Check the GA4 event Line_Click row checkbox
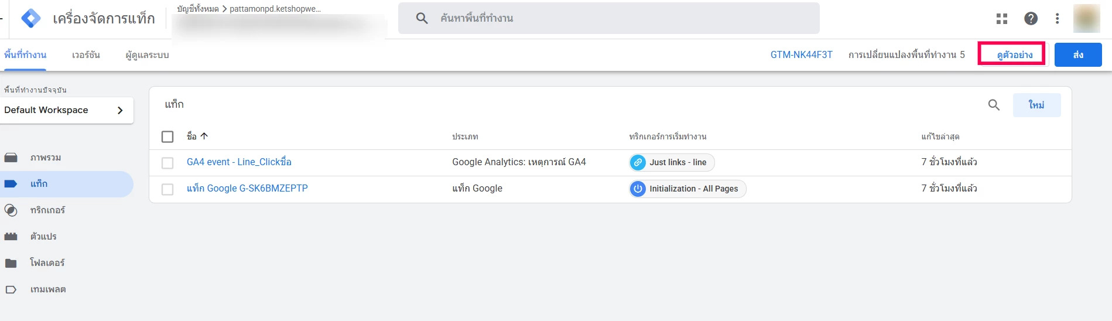The image size is (1112, 321). click(x=167, y=163)
